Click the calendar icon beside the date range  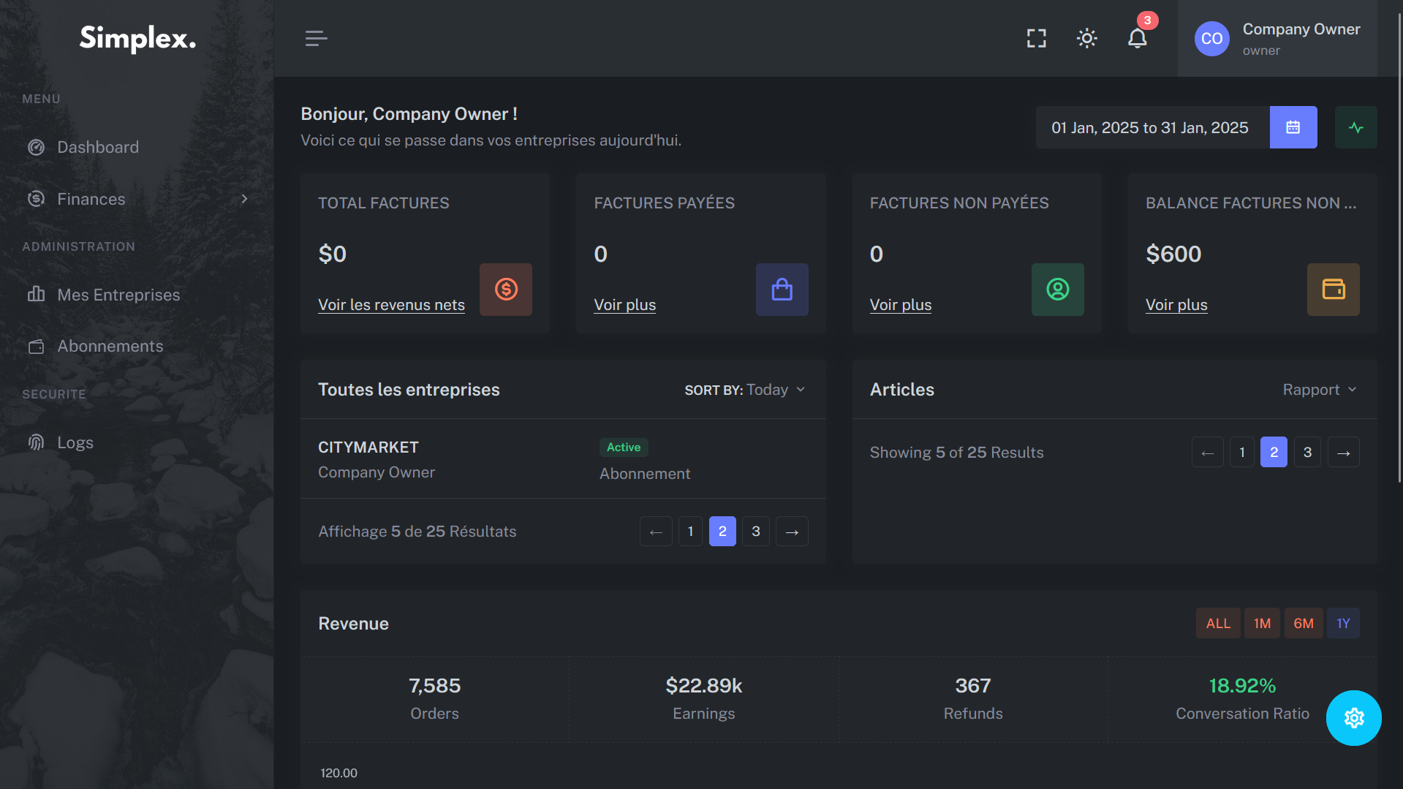click(x=1293, y=127)
